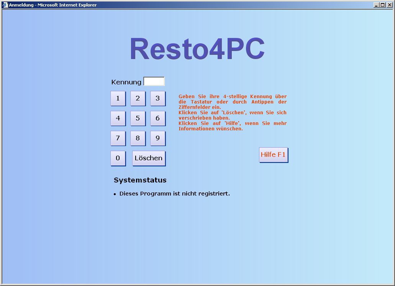Click the Systemstatus heading
The image size is (395, 286).
click(140, 180)
